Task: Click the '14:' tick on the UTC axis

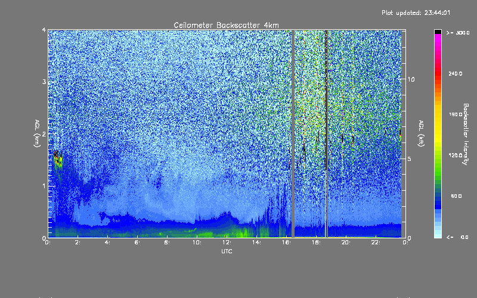Action: pos(256,243)
